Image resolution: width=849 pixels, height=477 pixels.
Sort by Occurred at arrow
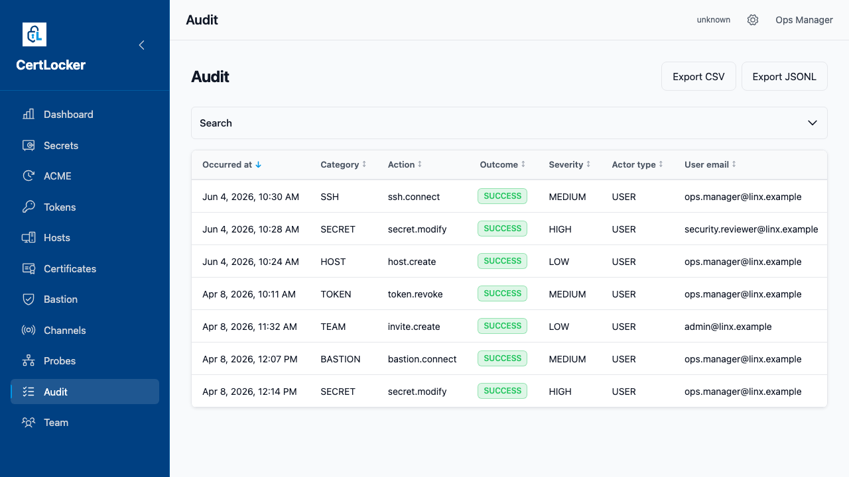[x=259, y=165]
